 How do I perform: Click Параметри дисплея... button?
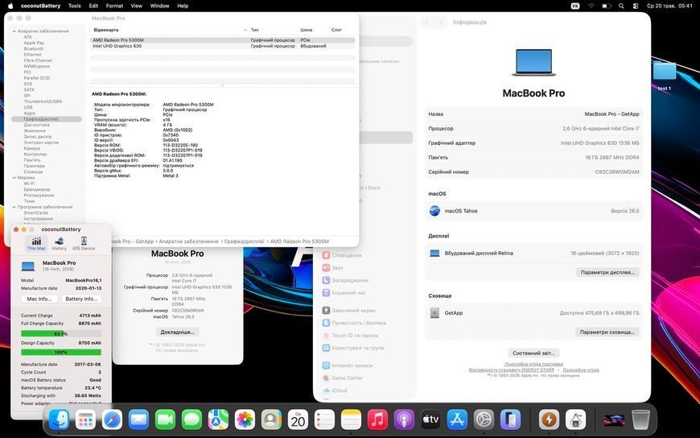coord(607,272)
